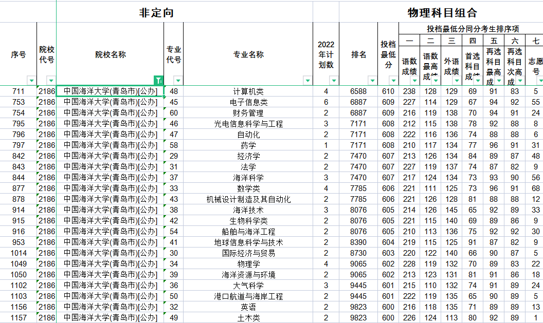This screenshot has width=543, height=323.
Task: Open the 语数最高成绩 column filter dropdown
Action: (x=436, y=81)
